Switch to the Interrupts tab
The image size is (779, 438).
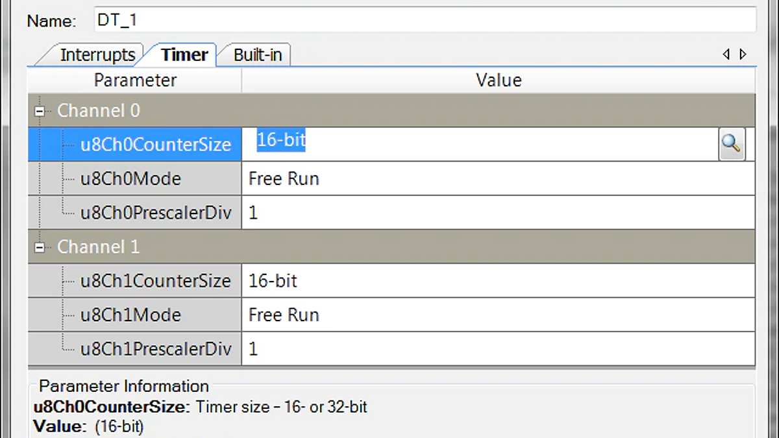(98, 55)
